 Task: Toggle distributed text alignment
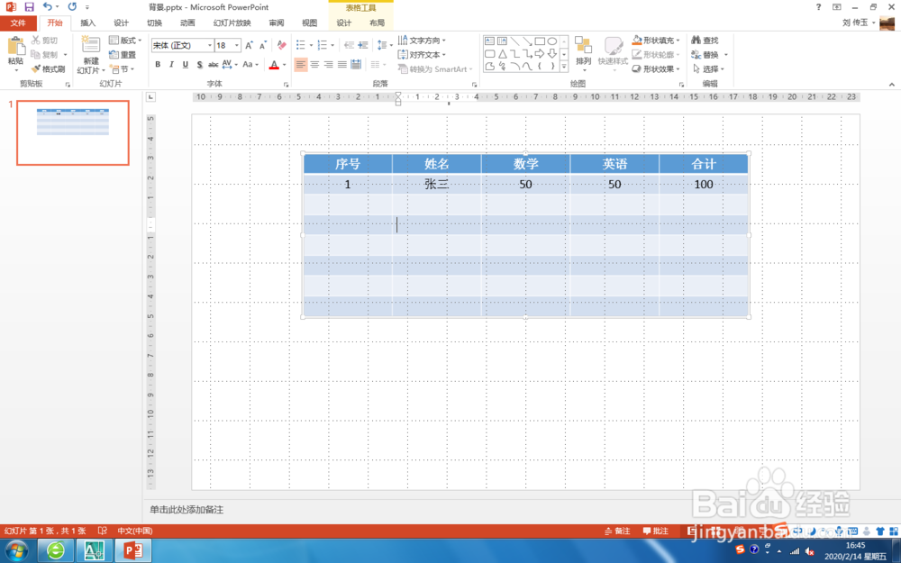click(356, 64)
